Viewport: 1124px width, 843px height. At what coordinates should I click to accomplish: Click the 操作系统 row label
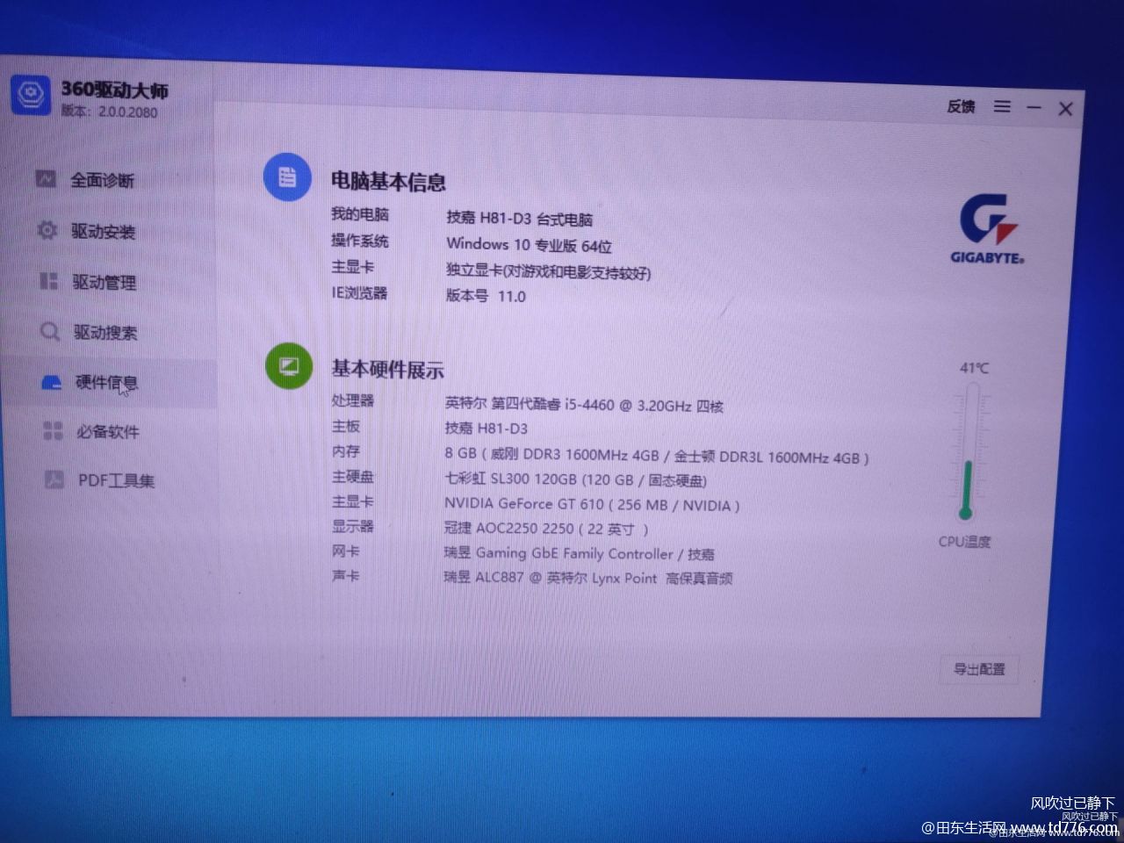click(x=359, y=241)
